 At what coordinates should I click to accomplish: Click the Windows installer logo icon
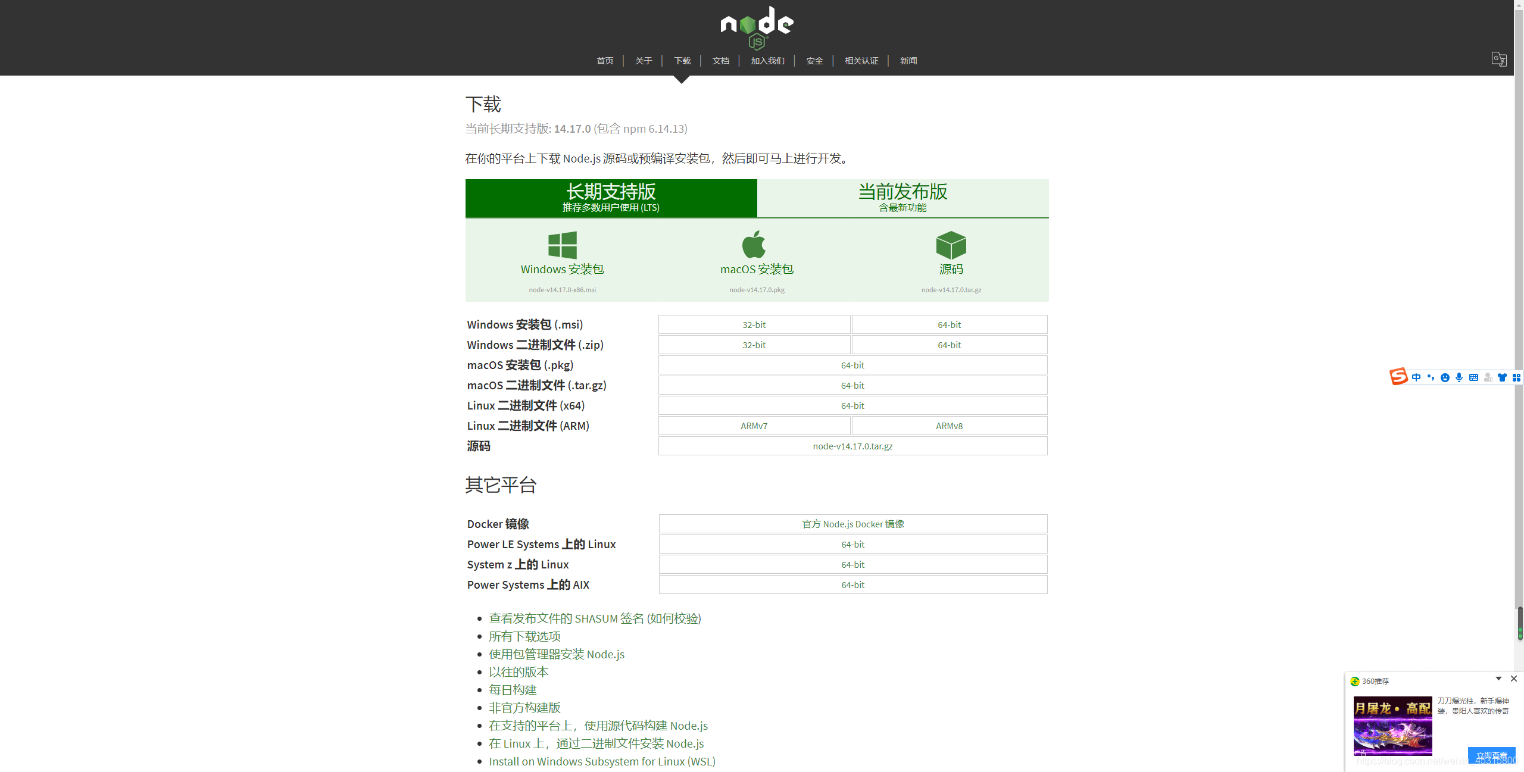pos(562,245)
